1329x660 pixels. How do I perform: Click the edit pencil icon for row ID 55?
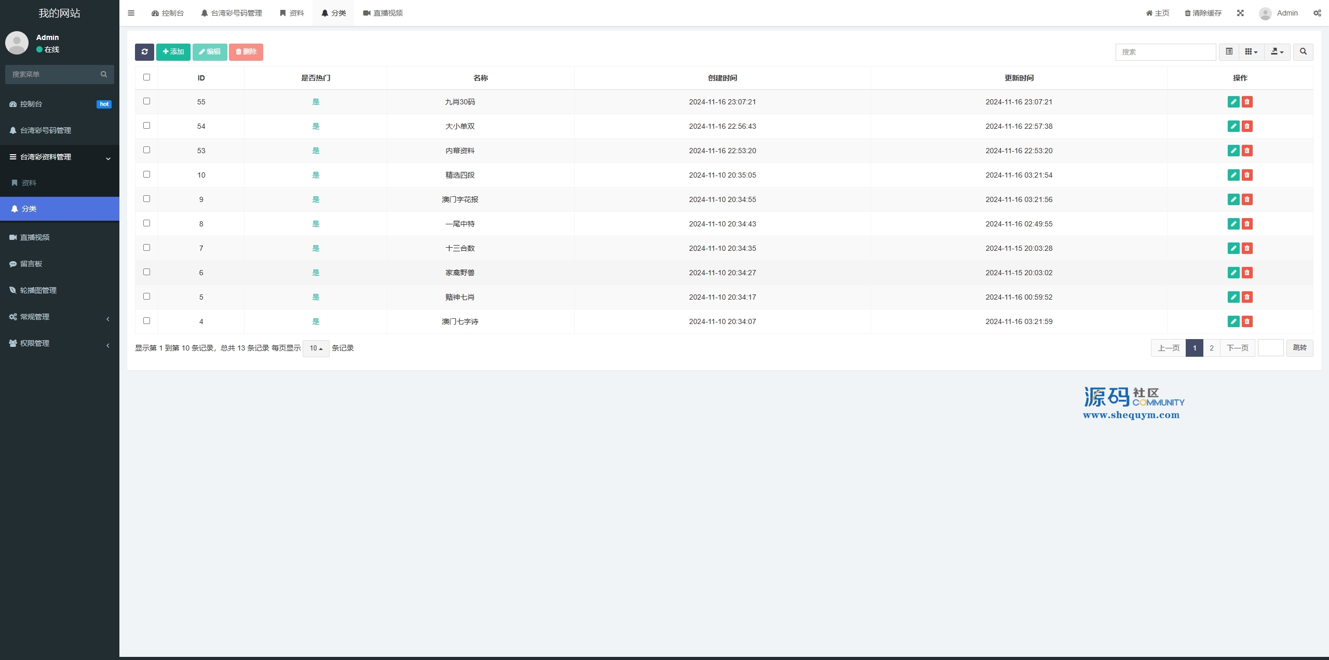coord(1233,102)
